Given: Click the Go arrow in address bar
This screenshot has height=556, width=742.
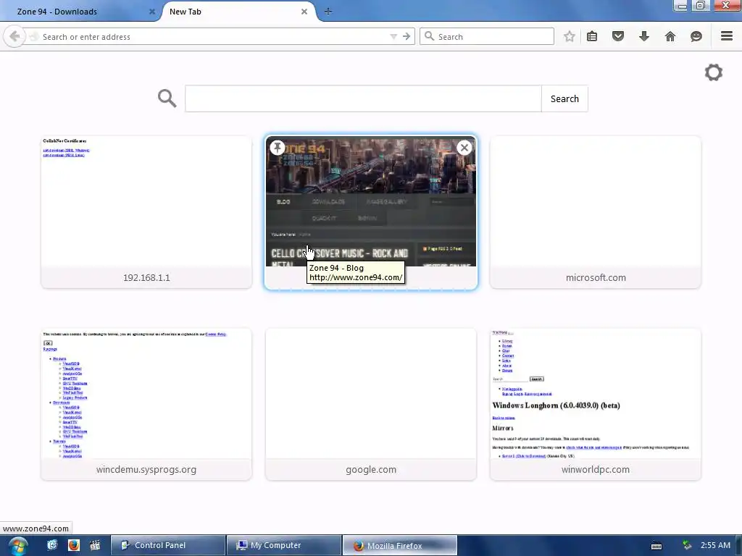Looking at the screenshot, I should click(x=407, y=36).
